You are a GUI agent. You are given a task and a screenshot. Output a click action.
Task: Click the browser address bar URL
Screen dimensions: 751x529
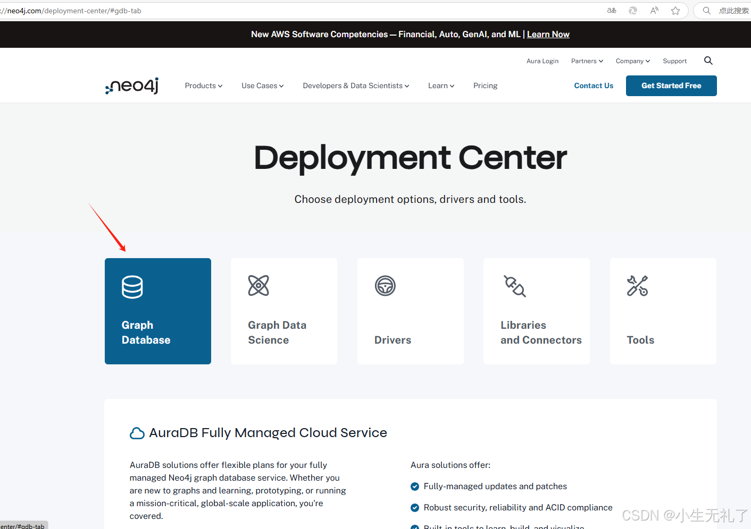tap(72, 11)
